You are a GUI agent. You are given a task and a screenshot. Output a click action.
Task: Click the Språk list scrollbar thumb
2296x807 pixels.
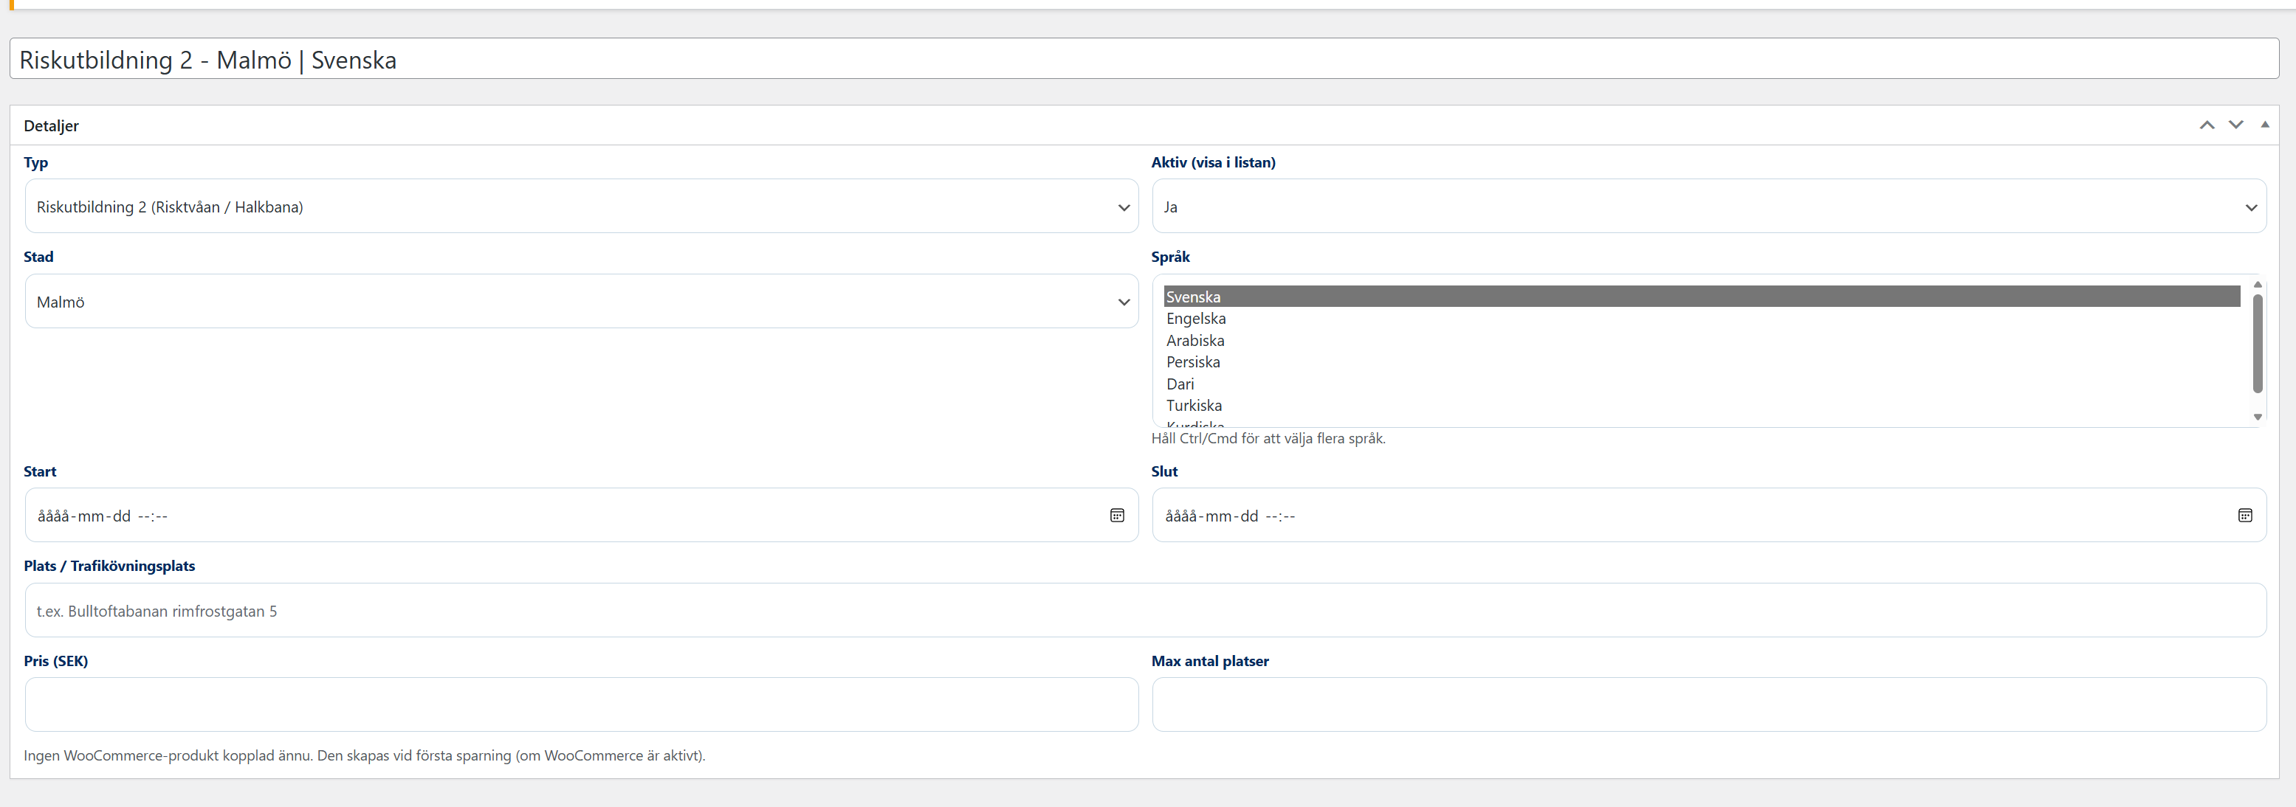[2258, 343]
